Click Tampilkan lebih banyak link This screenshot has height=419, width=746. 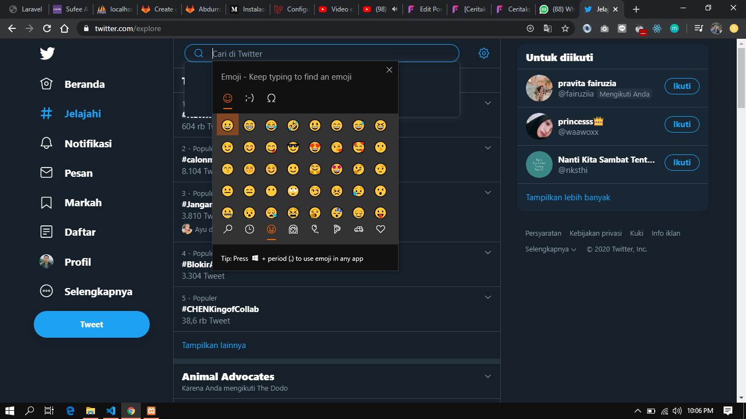[568, 197]
